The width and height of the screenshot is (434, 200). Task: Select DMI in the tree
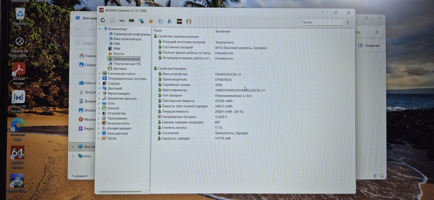pyautogui.click(x=114, y=44)
